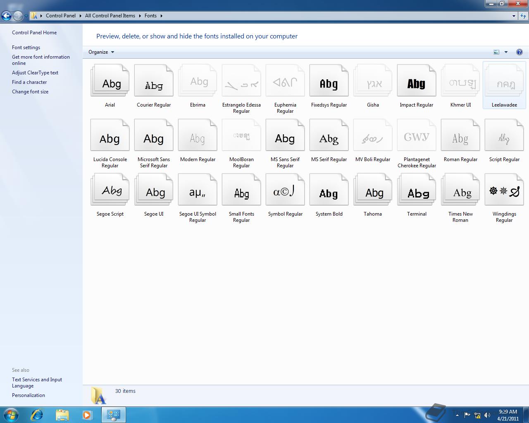
Task: Select the Courier Regular font icon
Action: pos(154,81)
